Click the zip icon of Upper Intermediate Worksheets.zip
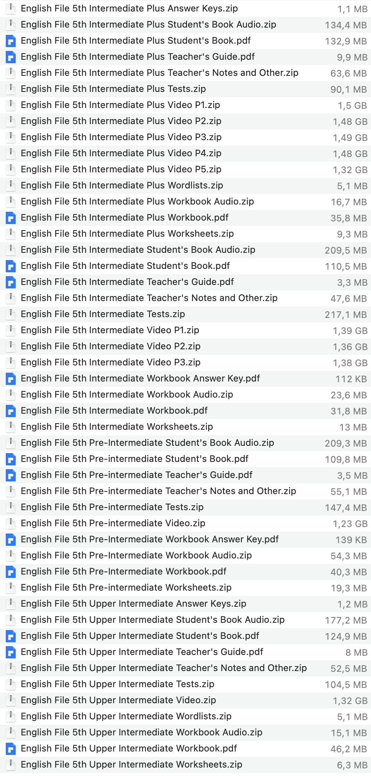 [11, 764]
